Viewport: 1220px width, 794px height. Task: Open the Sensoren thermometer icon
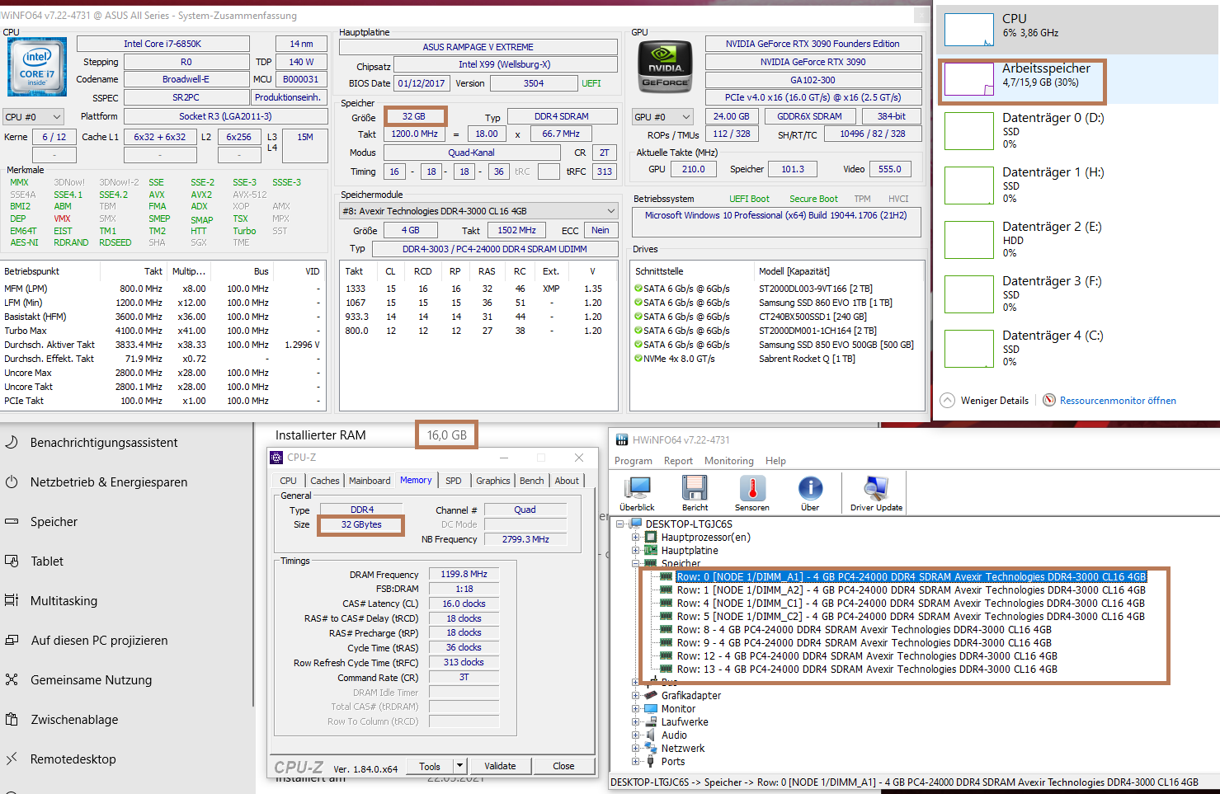[x=752, y=488]
